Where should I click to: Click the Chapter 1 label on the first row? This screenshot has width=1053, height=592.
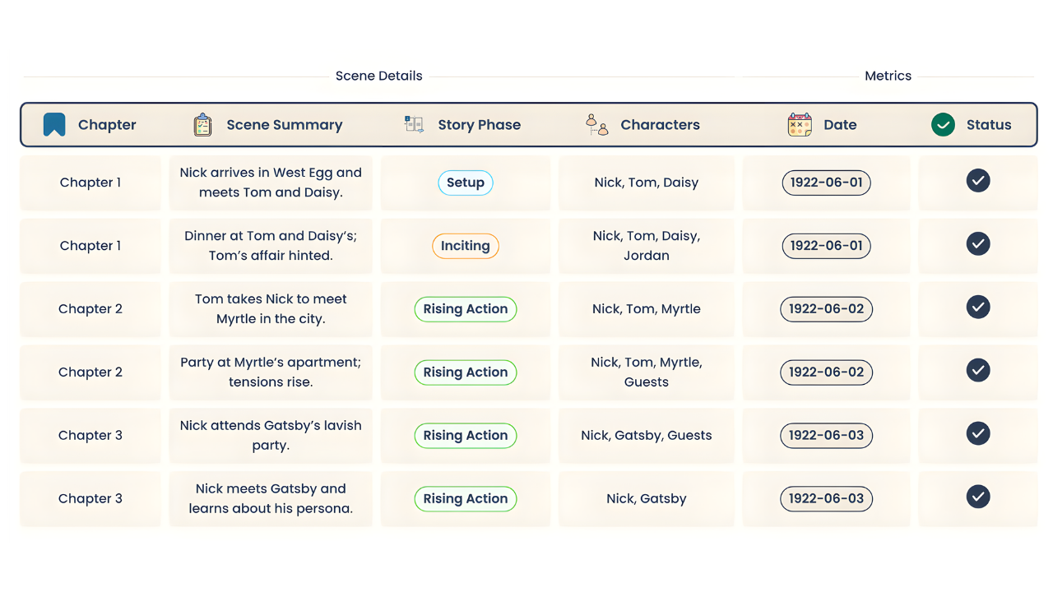click(x=90, y=183)
